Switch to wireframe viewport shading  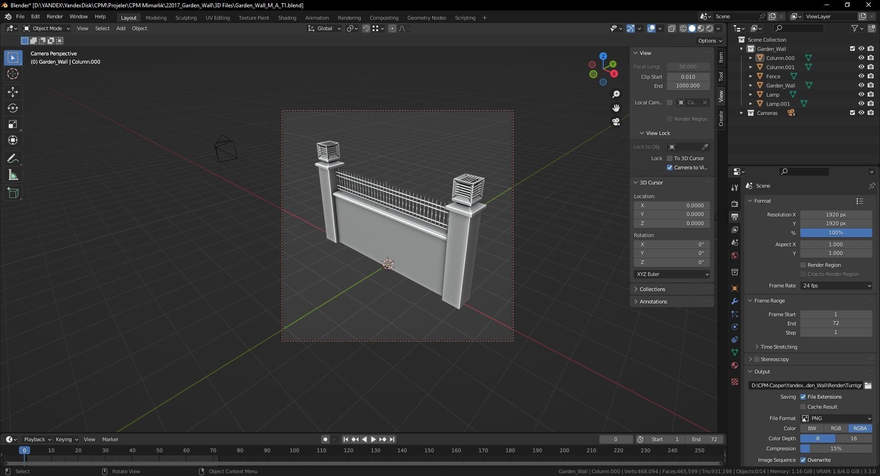[683, 28]
